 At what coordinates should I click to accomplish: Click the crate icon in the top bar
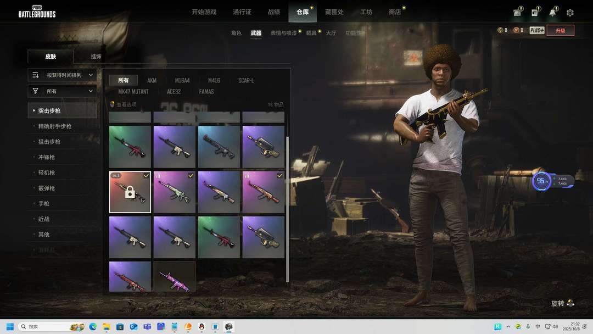(517, 12)
